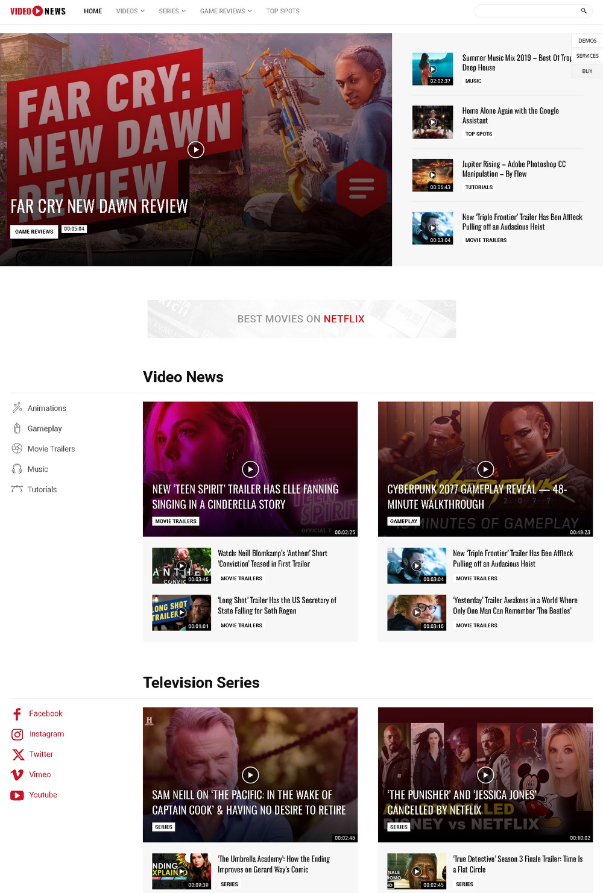
Task: Click the Demos side button
Action: coord(587,41)
